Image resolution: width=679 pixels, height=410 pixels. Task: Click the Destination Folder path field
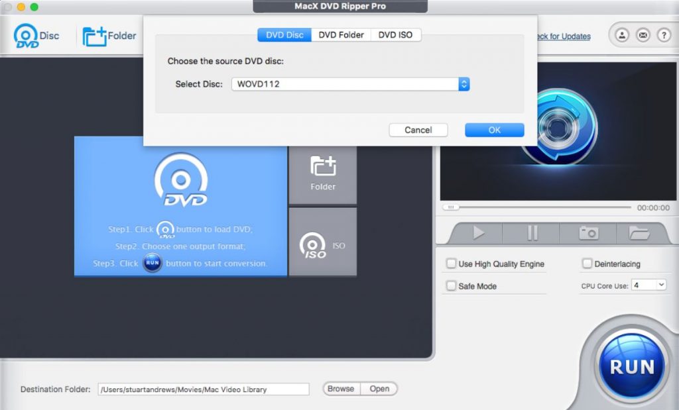coord(204,389)
